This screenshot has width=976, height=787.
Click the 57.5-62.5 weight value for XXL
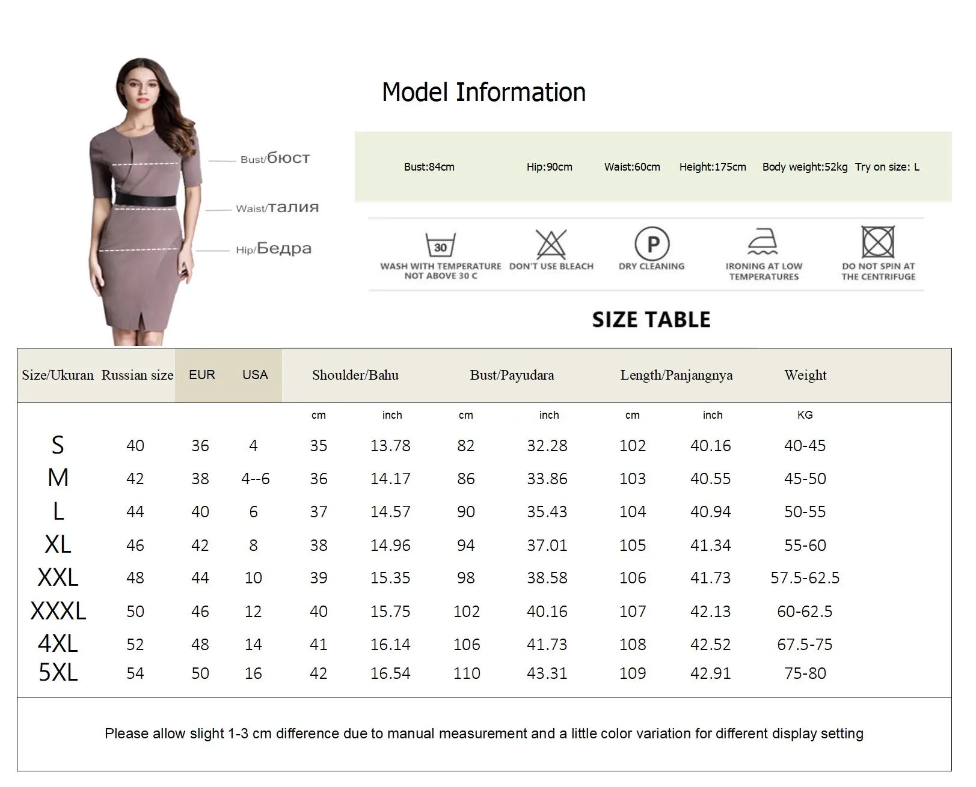coord(805,578)
